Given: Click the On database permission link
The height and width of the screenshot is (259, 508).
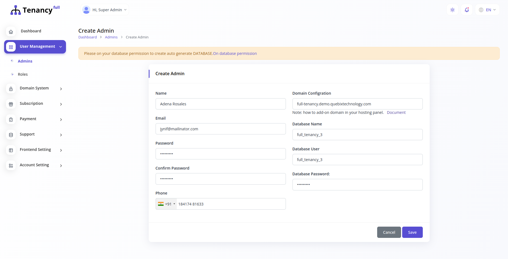Looking at the screenshot, I should point(235,53).
